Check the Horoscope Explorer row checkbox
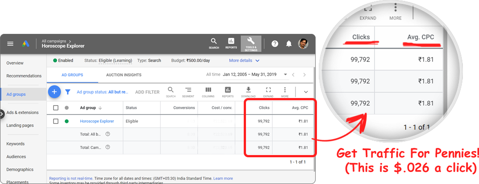Screen dimensions: 479x184 click(x=56, y=121)
